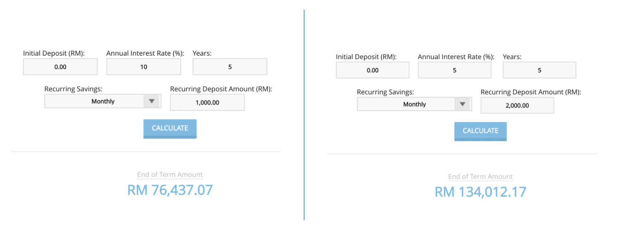
Task: Click CALCULATE button in left calculator
Action: pyautogui.click(x=170, y=129)
